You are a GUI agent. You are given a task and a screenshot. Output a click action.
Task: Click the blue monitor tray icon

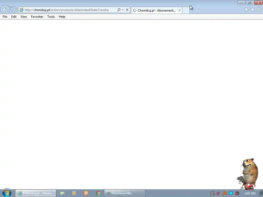pyautogui.click(x=231, y=193)
